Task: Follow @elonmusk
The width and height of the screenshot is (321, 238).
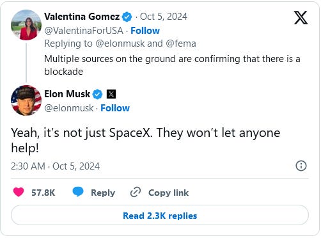Action: pos(115,108)
